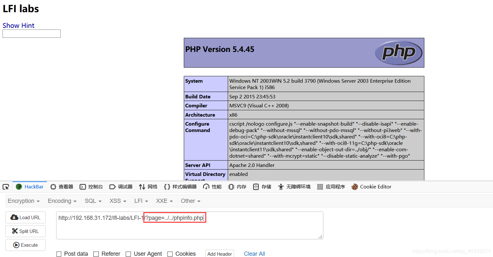Activate the element picker icon
This screenshot has height=257, width=493.
tap(6, 187)
